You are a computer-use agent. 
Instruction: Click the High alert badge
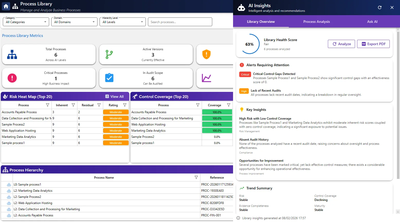(x=244, y=91)
